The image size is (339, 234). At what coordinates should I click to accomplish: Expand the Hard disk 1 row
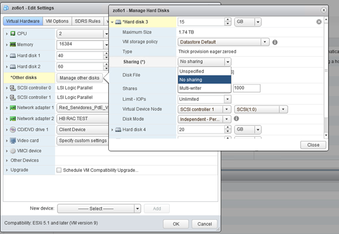(x=7, y=56)
